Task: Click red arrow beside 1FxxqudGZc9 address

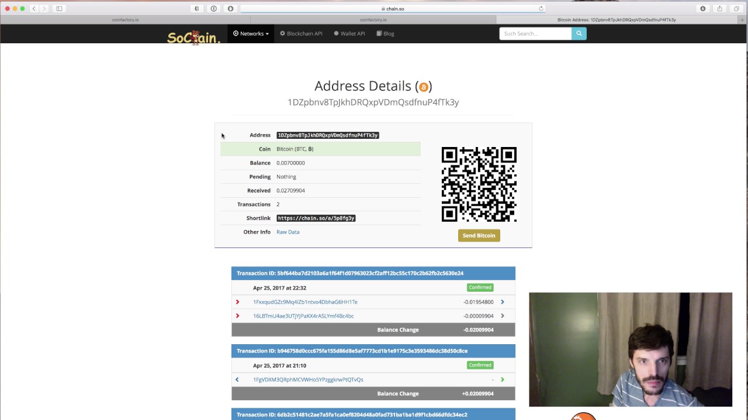Action: point(237,302)
